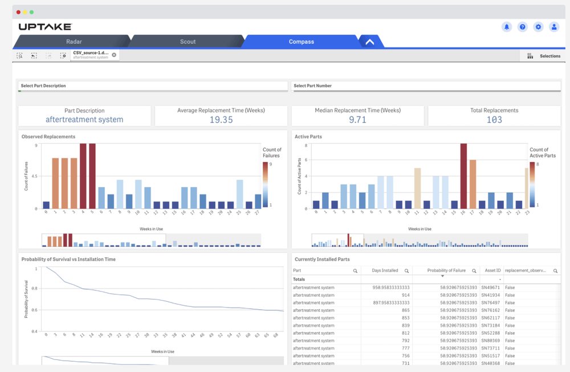This screenshot has height=372, width=570.
Task: Open the notifications bell
Action: 506,27
